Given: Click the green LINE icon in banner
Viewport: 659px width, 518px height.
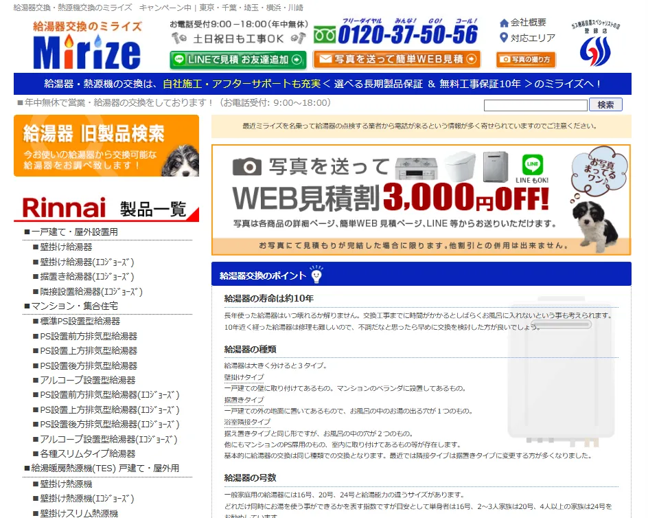Looking at the screenshot, I should 532,165.
